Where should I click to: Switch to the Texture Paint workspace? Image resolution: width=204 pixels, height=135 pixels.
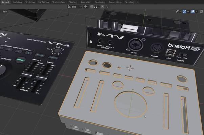pyautogui.click(x=59, y=2)
